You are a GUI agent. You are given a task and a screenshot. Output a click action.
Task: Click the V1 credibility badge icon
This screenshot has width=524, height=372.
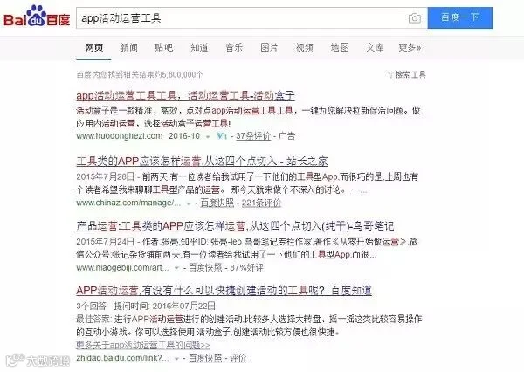tap(222, 136)
